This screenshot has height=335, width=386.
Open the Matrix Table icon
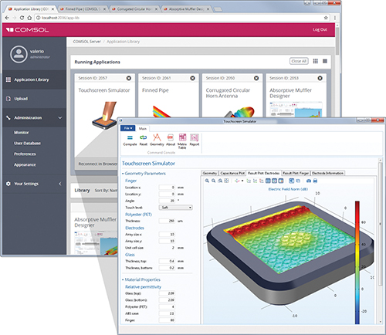coord(182,137)
